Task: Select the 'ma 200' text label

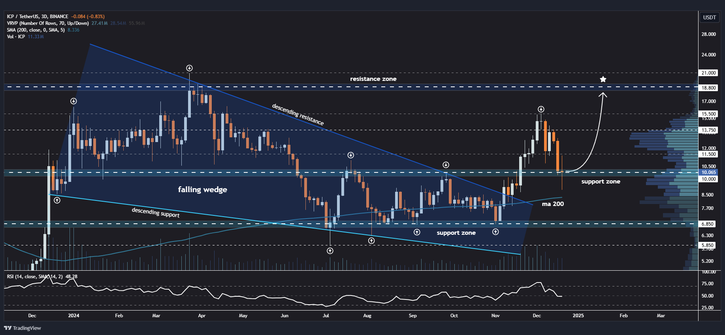Action: (x=553, y=204)
